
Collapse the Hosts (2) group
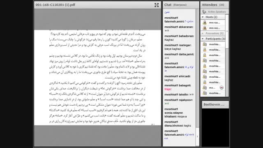coord(203,17)
